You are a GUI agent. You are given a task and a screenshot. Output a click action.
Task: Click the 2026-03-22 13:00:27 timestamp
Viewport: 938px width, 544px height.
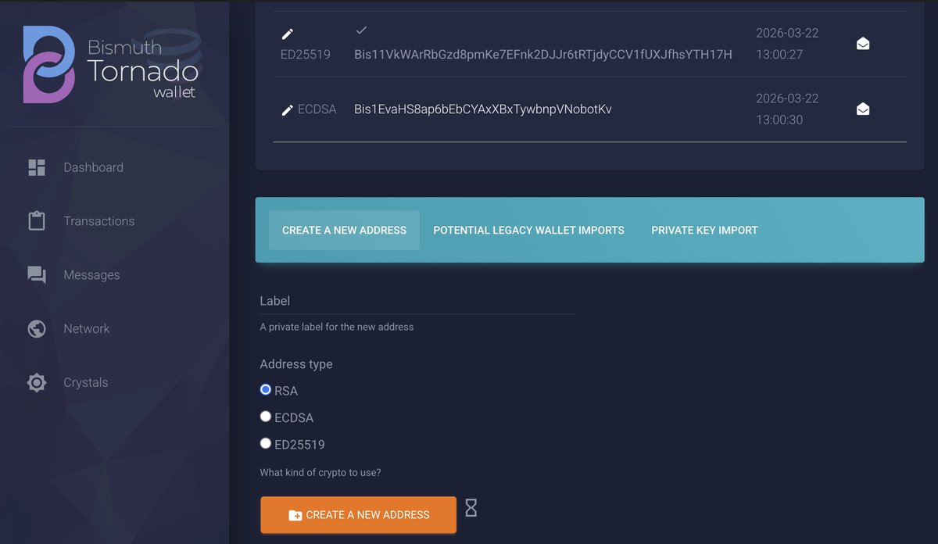(x=787, y=44)
